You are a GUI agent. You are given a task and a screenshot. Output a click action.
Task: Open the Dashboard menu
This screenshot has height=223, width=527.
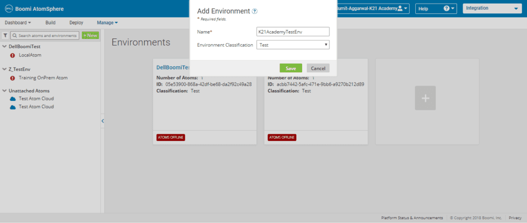pos(18,23)
